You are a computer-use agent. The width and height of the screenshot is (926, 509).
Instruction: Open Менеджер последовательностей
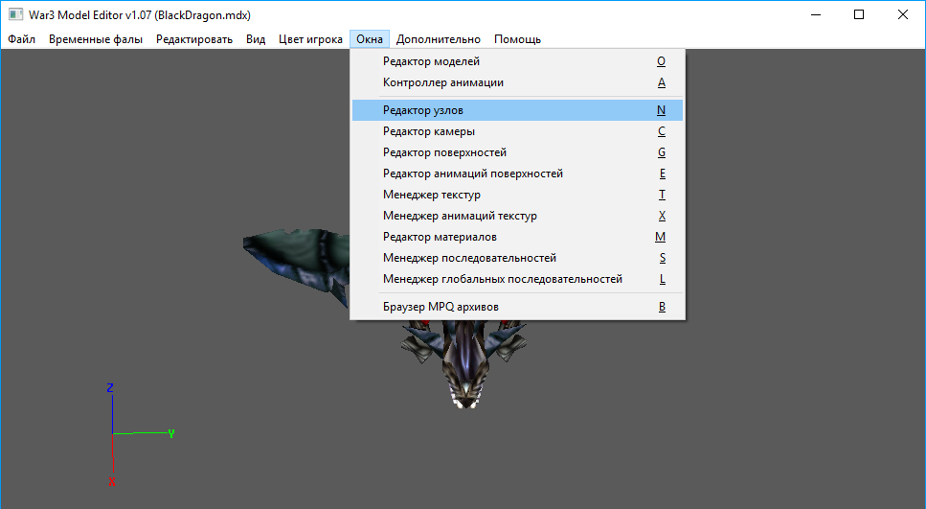517,259
